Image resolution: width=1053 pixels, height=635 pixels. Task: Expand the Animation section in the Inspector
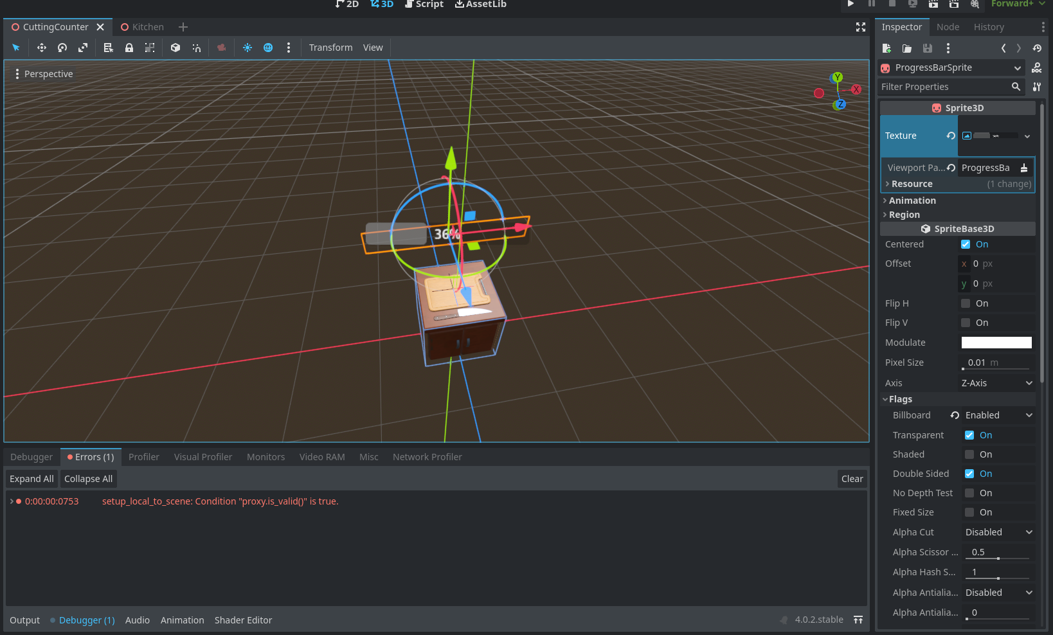coord(912,200)
